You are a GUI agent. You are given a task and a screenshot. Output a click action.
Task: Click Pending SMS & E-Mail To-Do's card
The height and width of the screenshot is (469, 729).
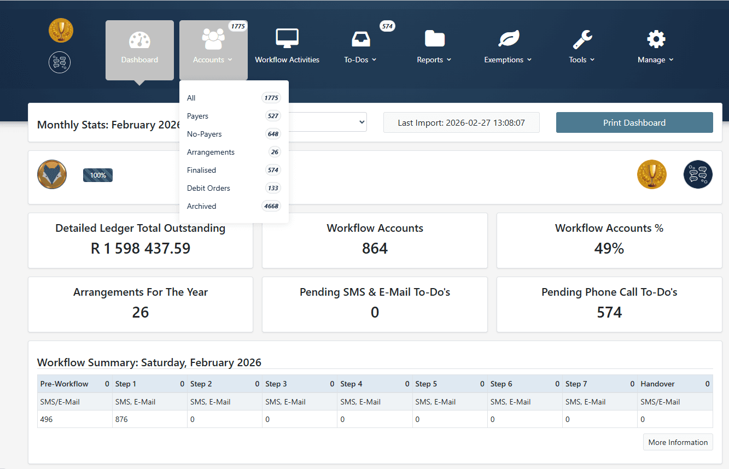coord(375,304)
